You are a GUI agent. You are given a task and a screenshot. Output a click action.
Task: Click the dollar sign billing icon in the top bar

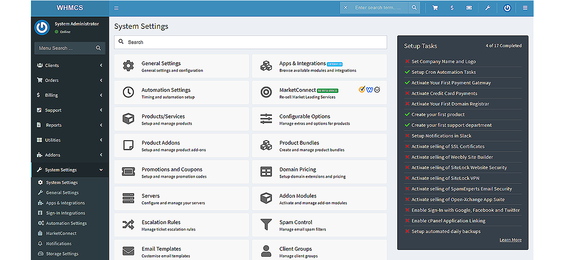(x=452, y=8)
